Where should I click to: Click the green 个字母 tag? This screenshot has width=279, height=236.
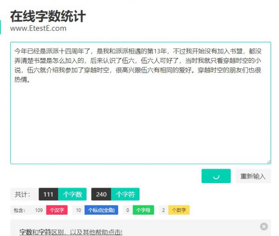point(143,210)
